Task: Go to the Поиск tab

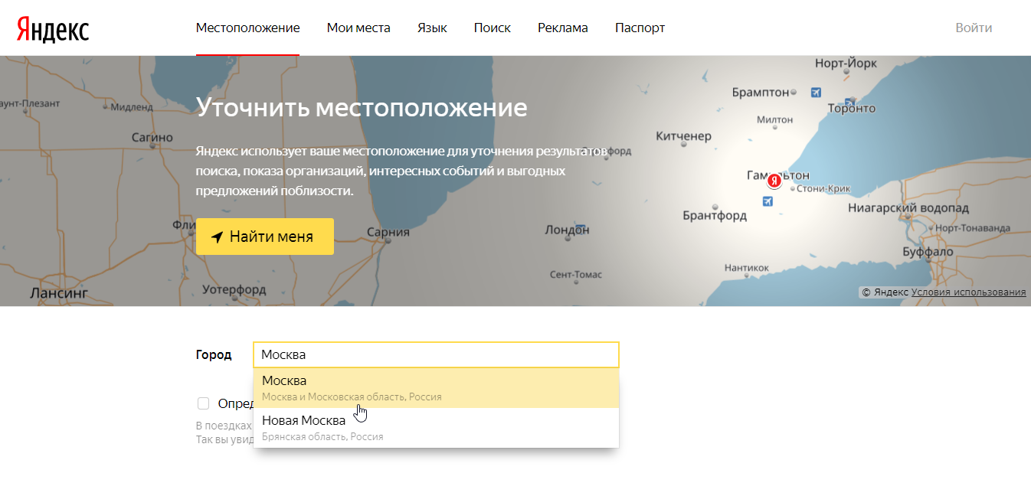Action: coord(493,28)
